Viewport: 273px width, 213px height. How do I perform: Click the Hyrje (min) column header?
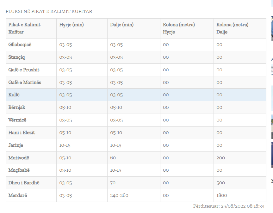tap(71, 25)
